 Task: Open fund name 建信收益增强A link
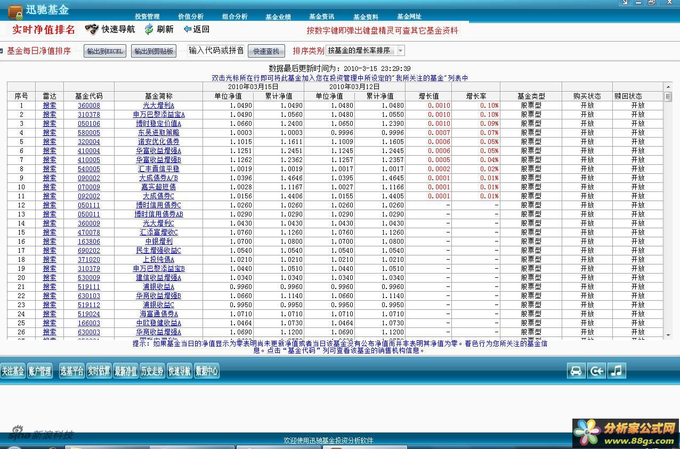click(158, 278)
